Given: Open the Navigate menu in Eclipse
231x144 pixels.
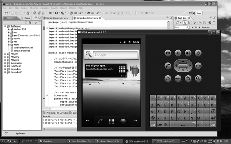Looking at the screenshot, I should coord(45,8).
